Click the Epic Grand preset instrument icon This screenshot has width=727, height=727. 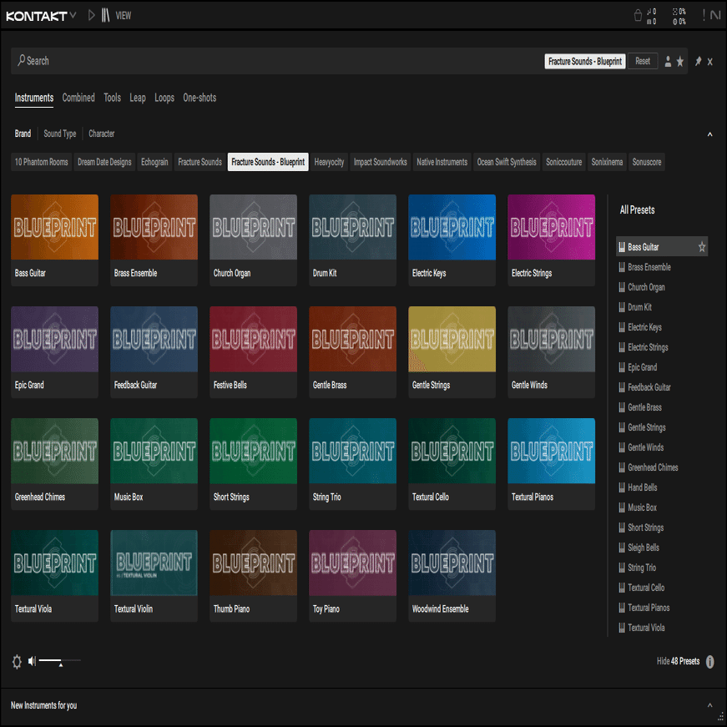pyautogui.click(x=622, y=367)
